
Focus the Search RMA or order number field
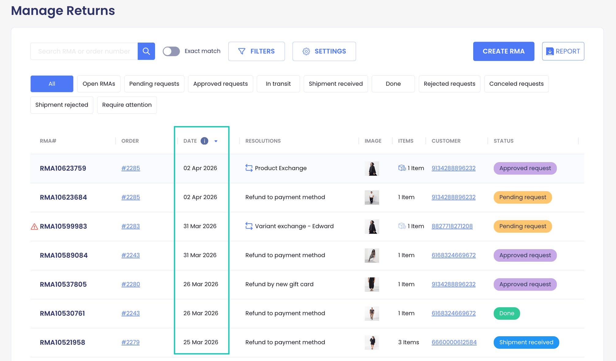pos(84,51)
